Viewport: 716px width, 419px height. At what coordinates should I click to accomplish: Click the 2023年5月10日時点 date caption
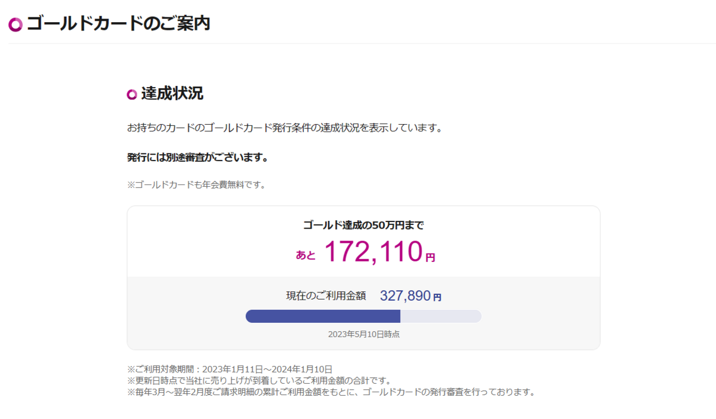click(x=363, y=334)
